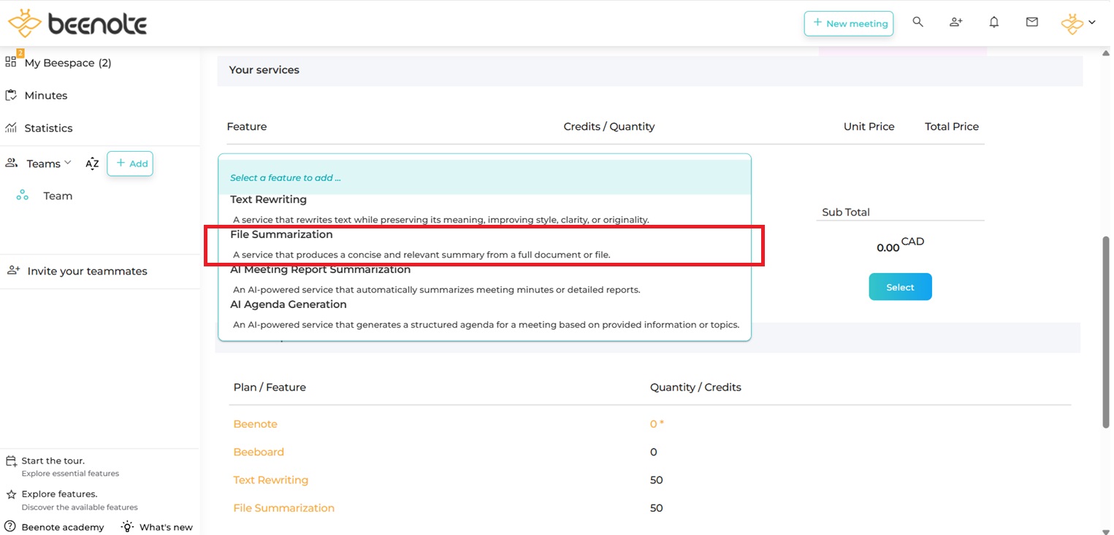1114x535 pixels.
Task: Expand the Teams chevron
Action: (68, 163)
